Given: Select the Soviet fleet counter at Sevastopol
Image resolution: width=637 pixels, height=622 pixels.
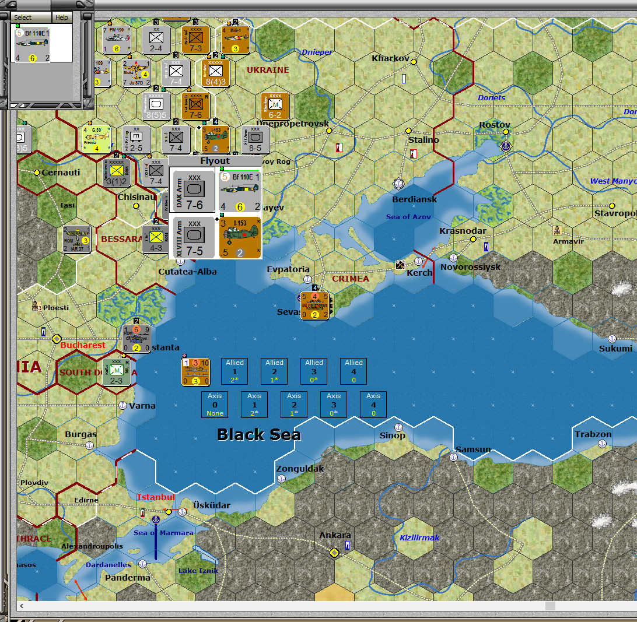Looking at the screenshot, I should 315,305.
